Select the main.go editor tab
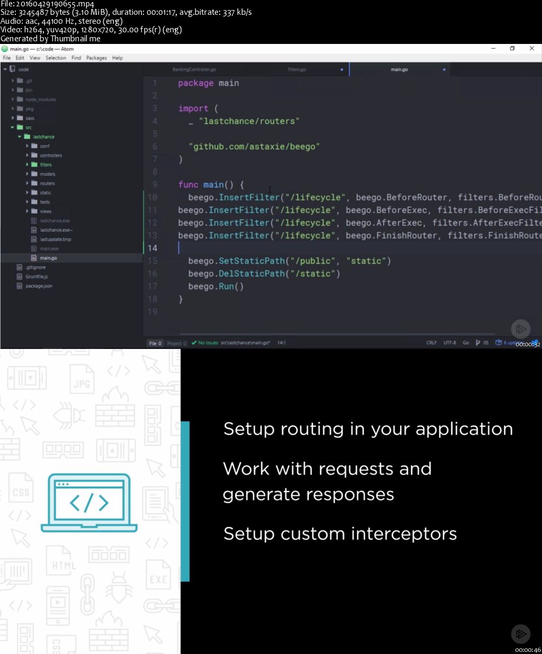Screen dimensions: 542x654 (x=400, y=69)
